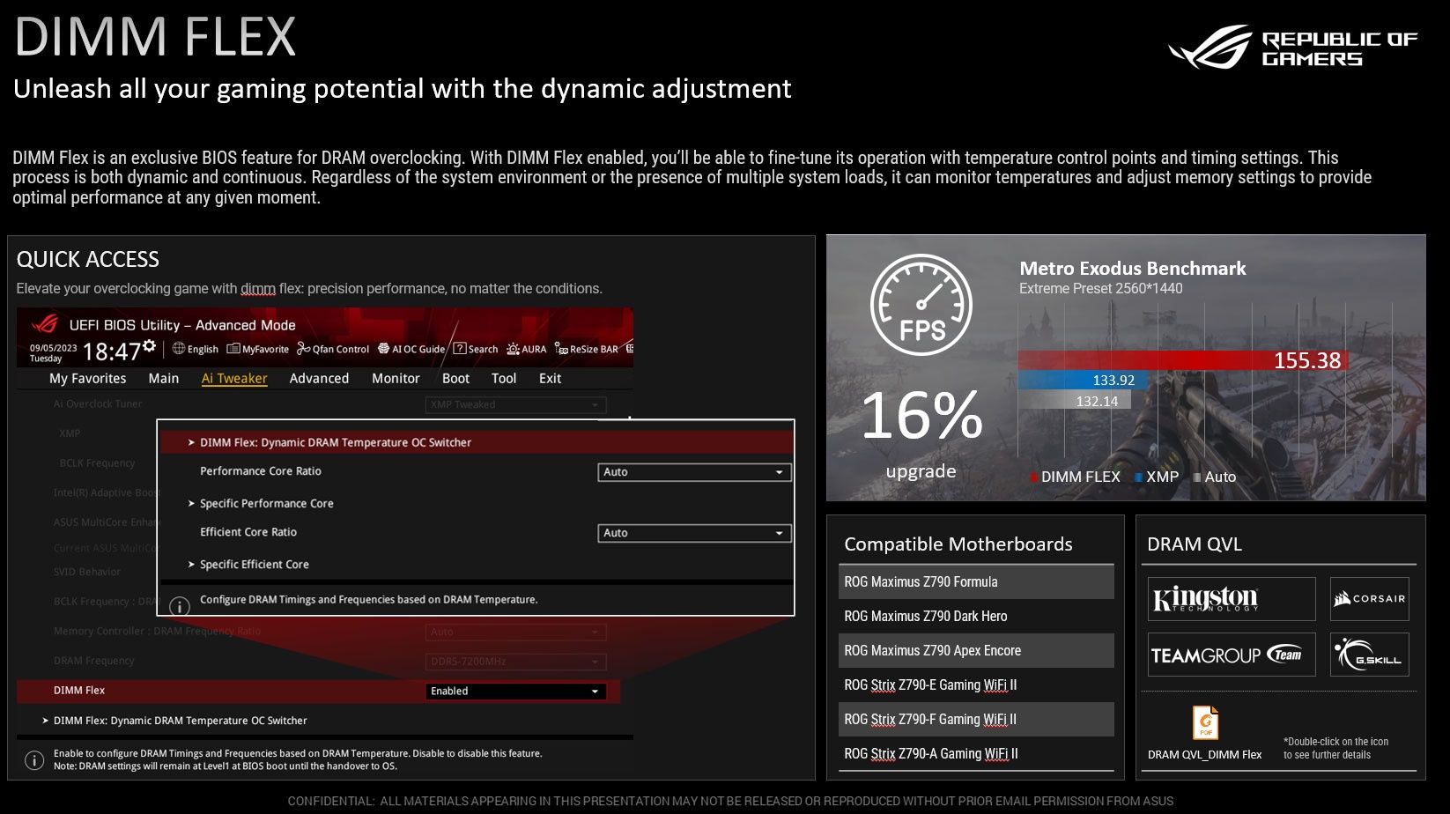Click the gray 132.14 benchmark bar
This screenshot has height=814, width=1450.
[x=1075, y=401]
